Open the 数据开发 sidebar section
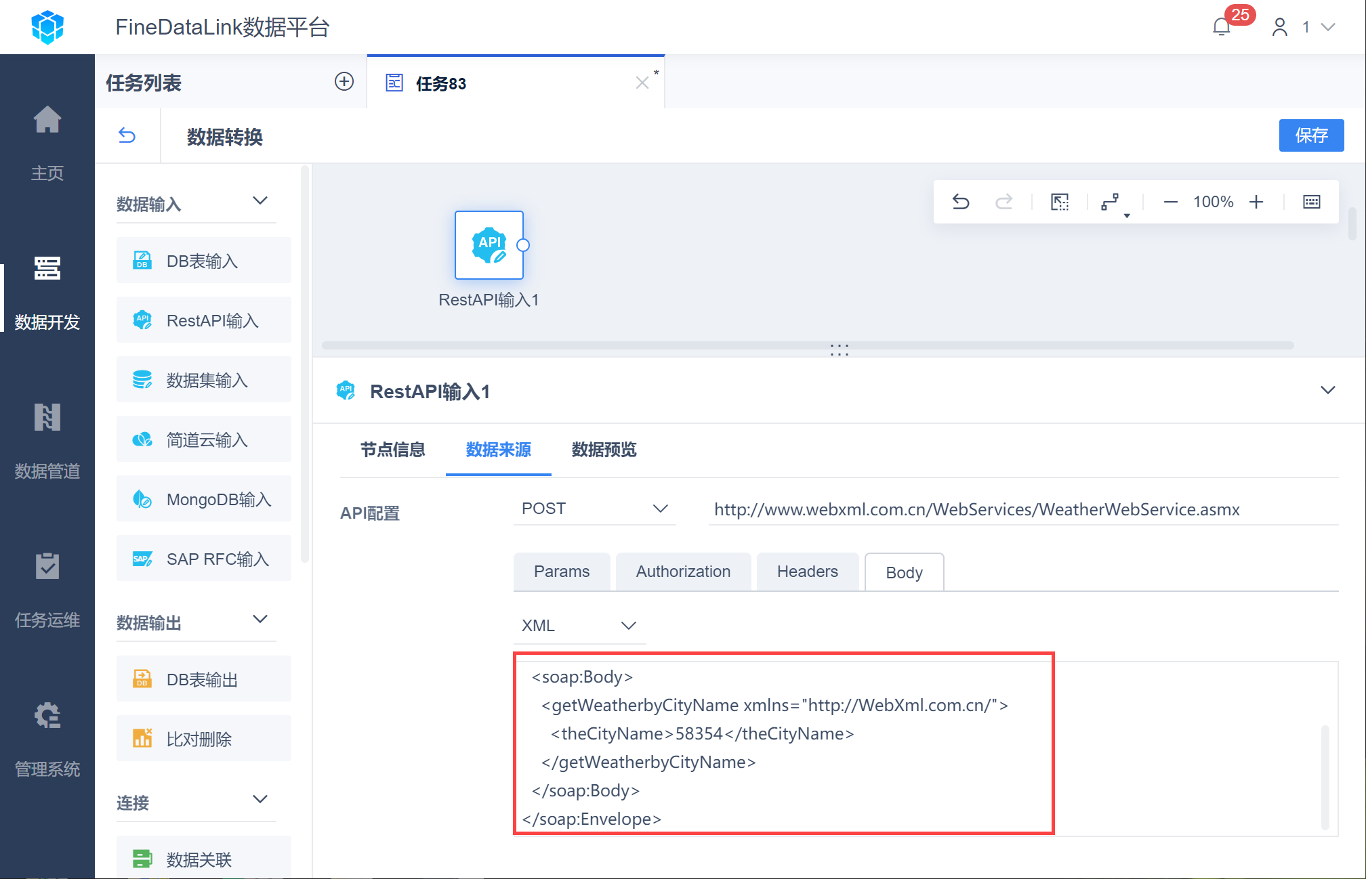The image size is (1366, 879). click(47, 291)
